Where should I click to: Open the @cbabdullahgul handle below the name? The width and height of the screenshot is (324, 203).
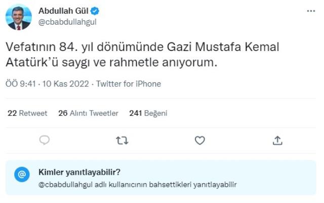pyautogui.click(x=67, y=21)
